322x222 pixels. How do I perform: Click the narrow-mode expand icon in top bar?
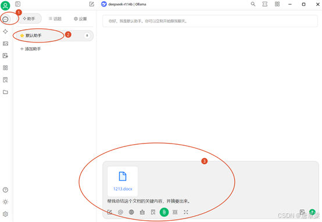pos(265,4)
